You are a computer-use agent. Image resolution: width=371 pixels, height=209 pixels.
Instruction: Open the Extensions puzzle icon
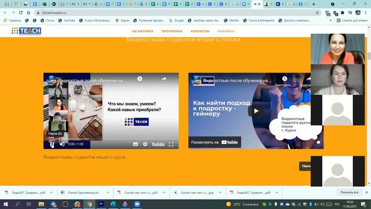point(343,13)
